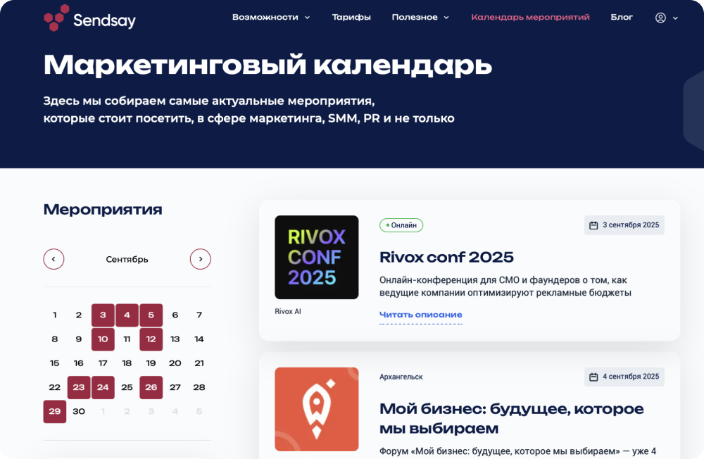
Task: Open the Rivox Conf 2025 event image
Action: point(316,257)
